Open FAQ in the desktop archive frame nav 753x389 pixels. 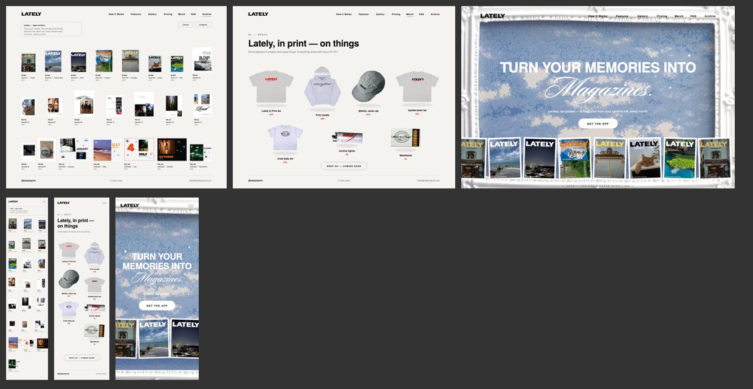[193, 14]
